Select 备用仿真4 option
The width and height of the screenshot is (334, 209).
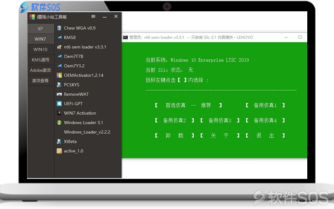point(265,120)
